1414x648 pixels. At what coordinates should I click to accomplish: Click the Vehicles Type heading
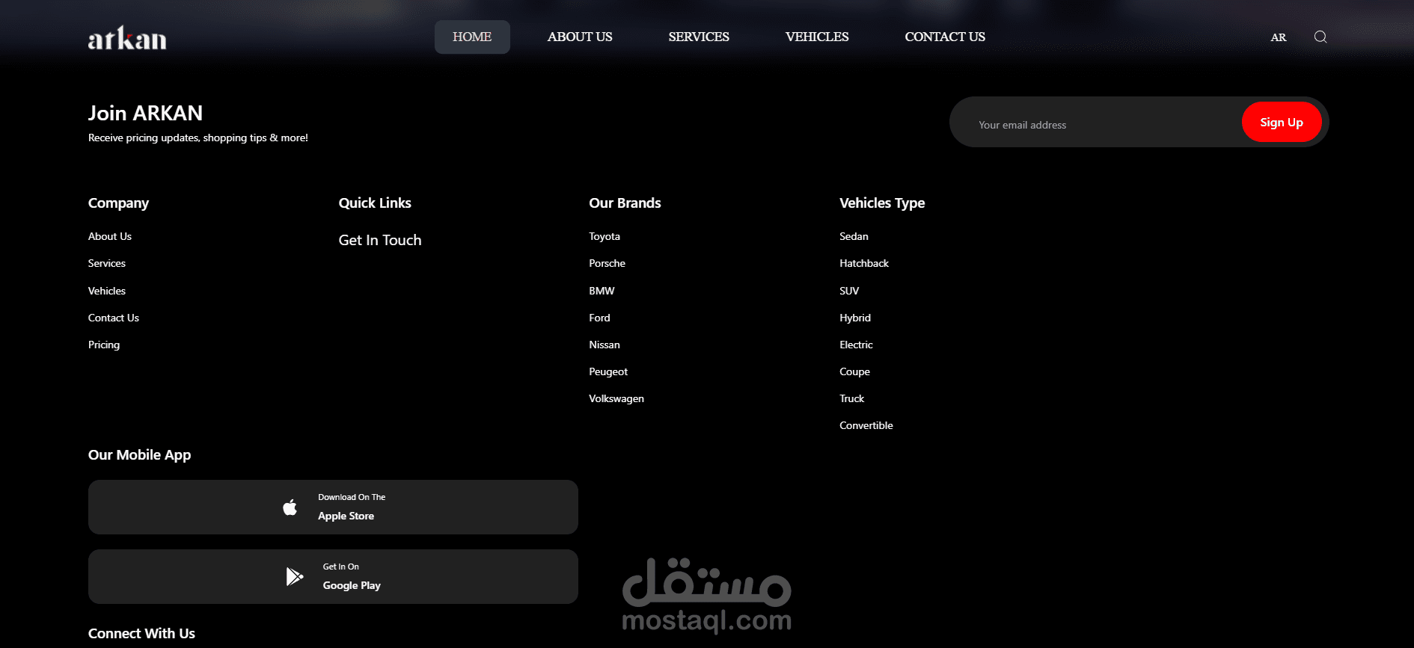882,203
